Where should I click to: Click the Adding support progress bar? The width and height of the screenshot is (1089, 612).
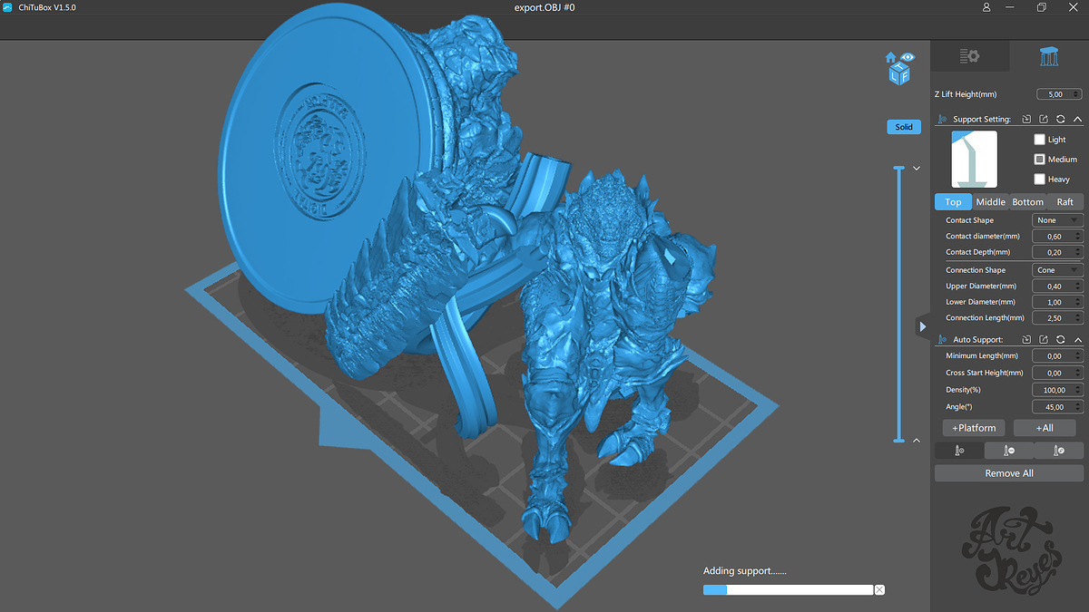(x=789, y=589)
